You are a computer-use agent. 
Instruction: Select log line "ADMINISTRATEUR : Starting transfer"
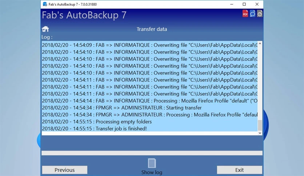(x=150, y=108)
